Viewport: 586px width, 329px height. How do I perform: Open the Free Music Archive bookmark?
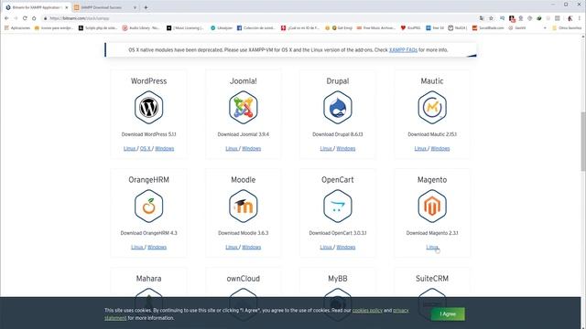(376, 28)
